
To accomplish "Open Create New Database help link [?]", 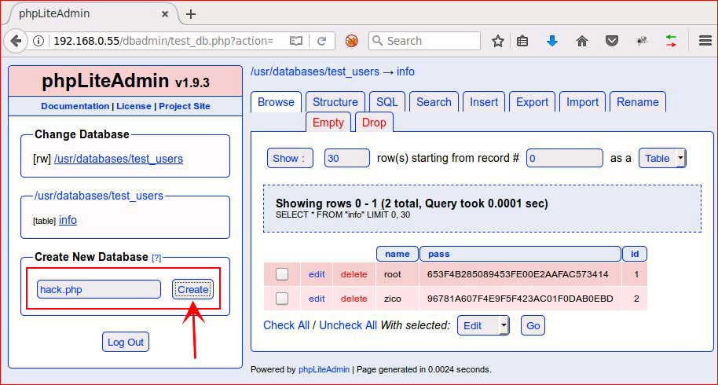I will (156, 258).
